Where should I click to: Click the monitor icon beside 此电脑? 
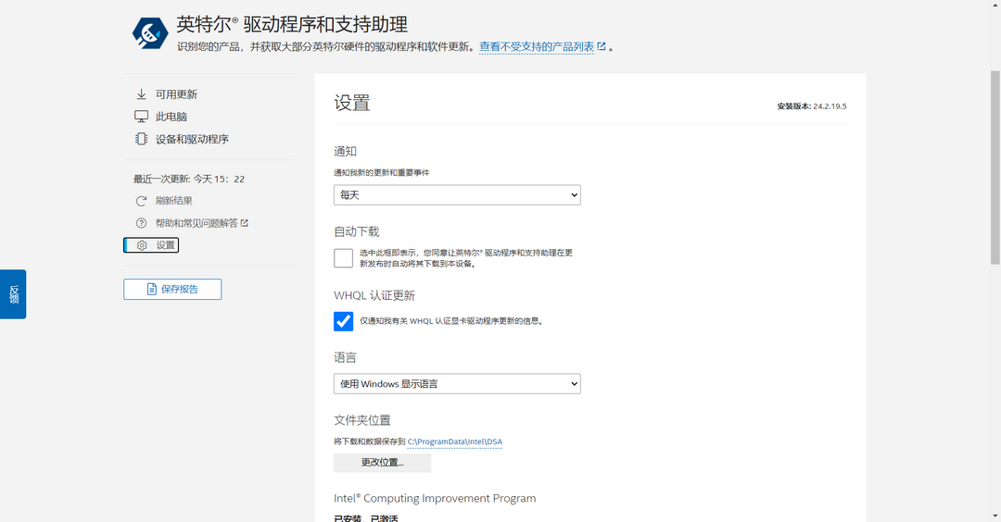coord(141,117)
